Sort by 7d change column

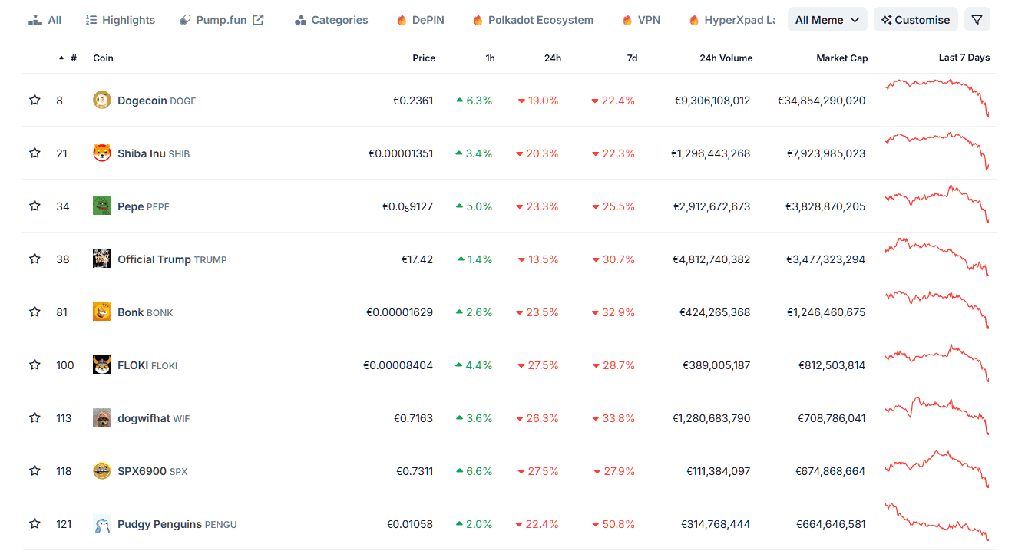point(632,58)
